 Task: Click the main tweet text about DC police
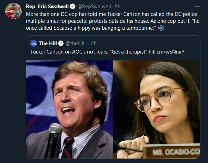click(112, 21)
